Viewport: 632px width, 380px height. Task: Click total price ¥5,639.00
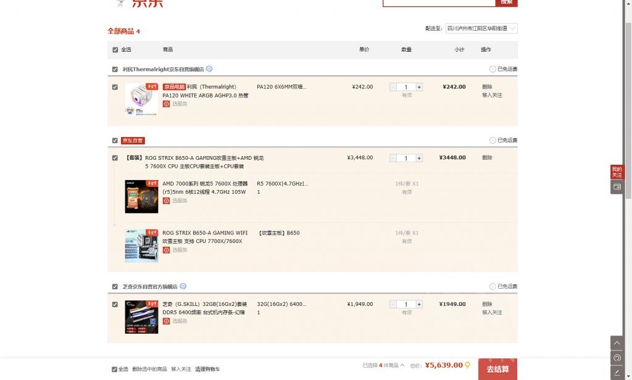(x=444, y=365)
